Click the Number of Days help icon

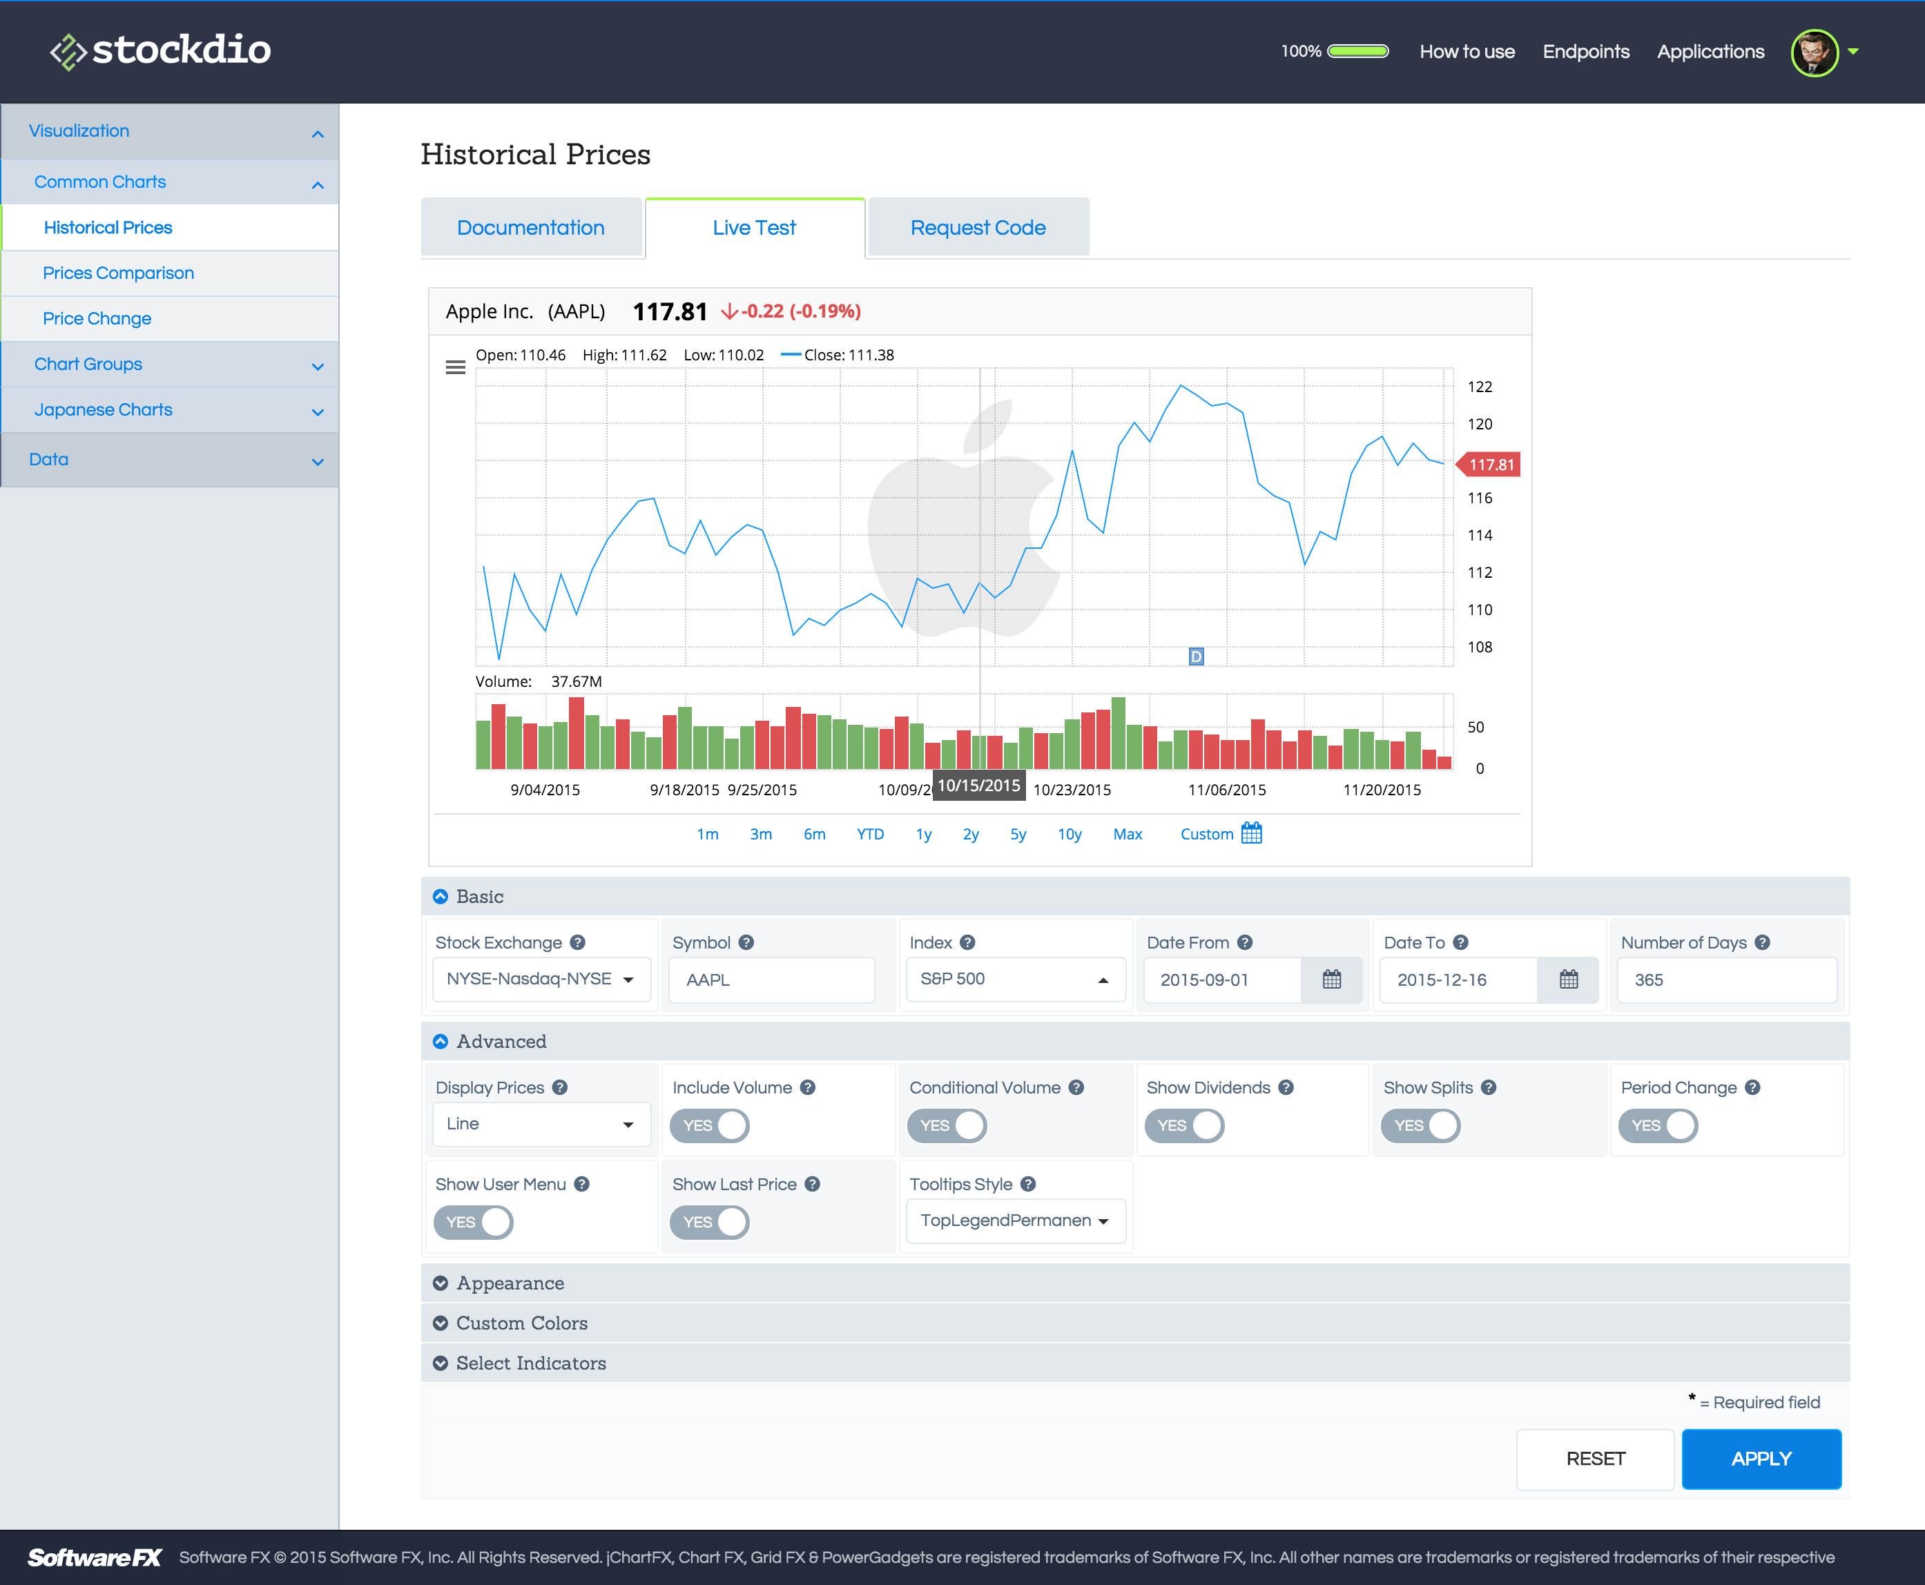[1763, 942]
